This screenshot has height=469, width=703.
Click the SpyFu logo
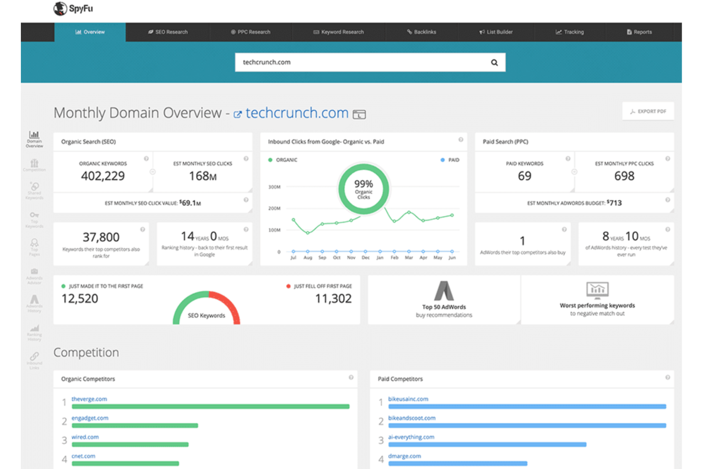(x=73, y=9)
